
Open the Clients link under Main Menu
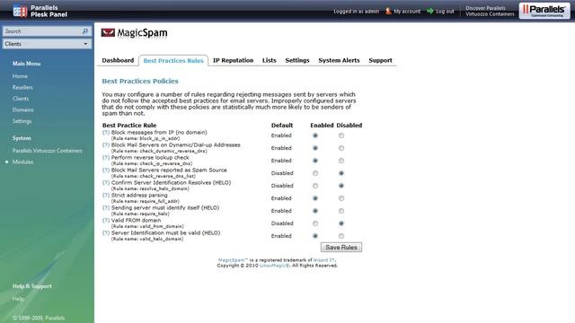21,99
